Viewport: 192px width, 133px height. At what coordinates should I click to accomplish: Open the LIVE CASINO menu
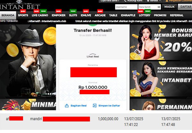click(40, 15)
